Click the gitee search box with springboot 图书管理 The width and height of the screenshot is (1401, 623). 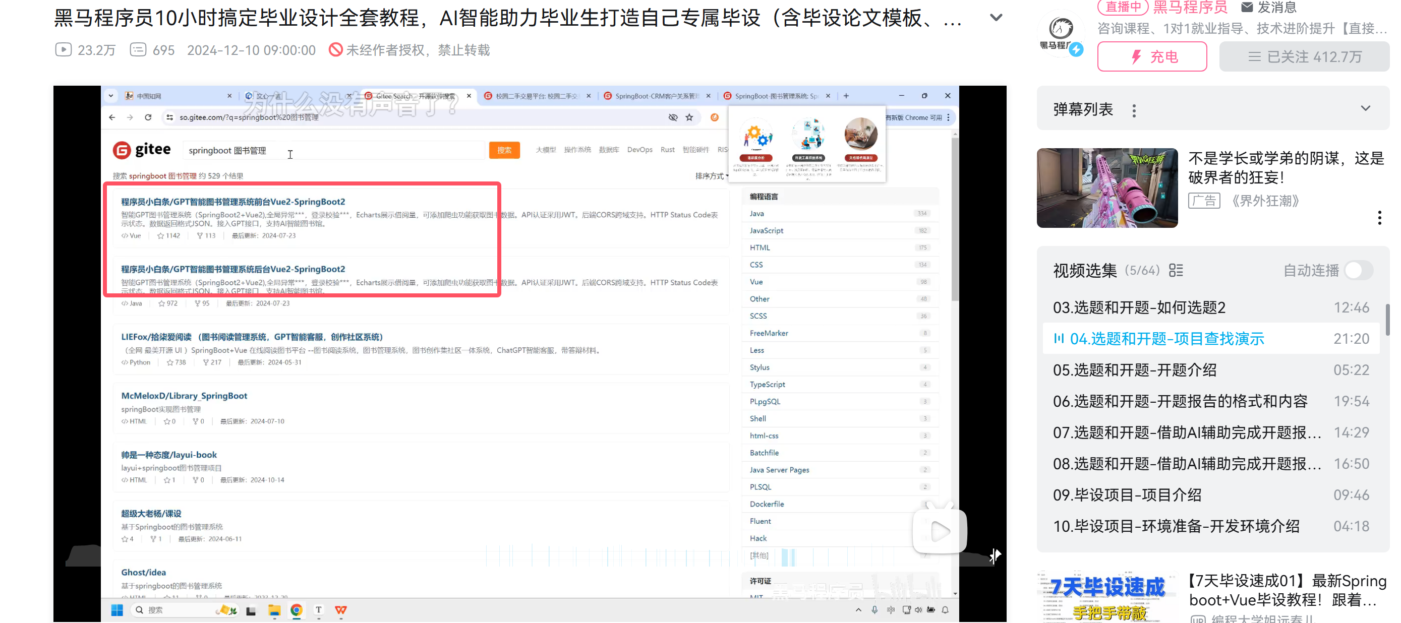coord(333,150)
